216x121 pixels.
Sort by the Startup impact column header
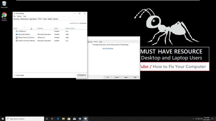click(71, 28)
